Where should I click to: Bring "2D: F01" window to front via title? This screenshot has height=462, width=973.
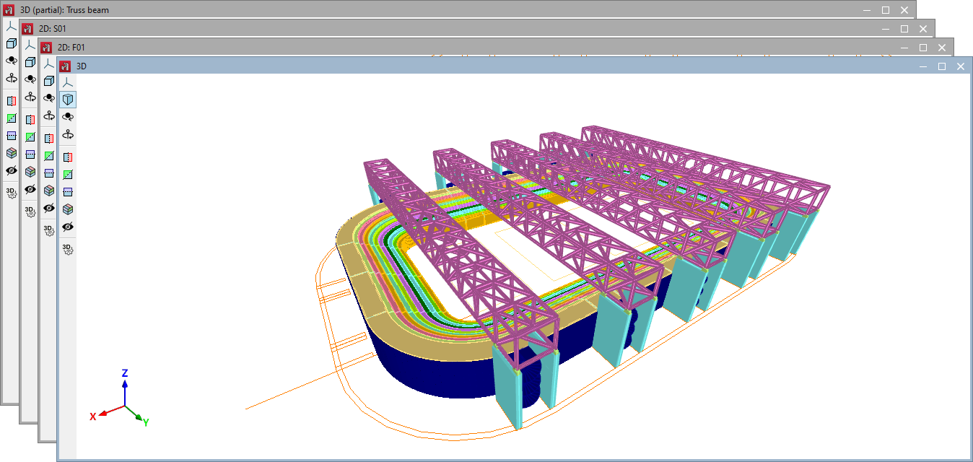click(71, 47)
